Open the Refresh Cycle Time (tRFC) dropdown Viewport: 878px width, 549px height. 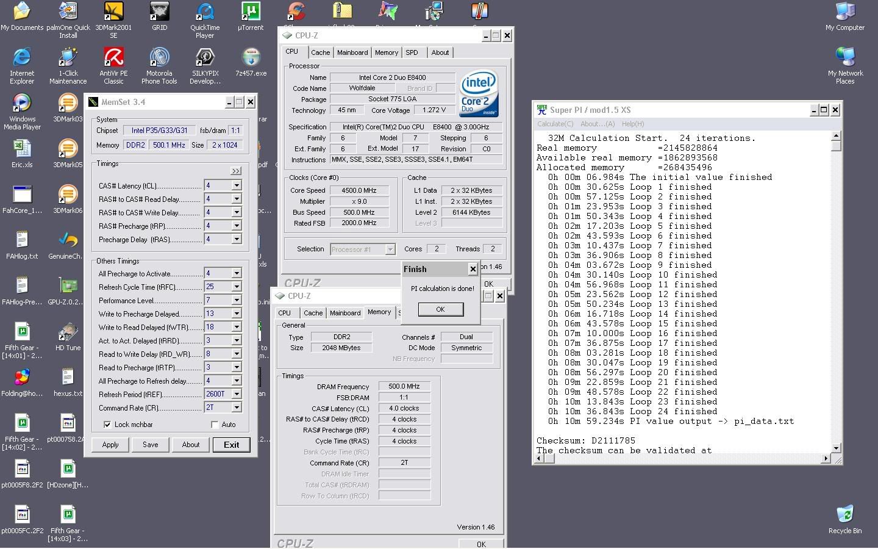237,287
